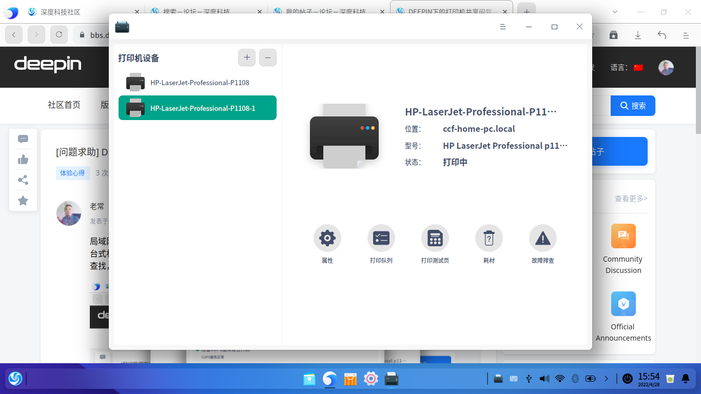Open the print queue (打印队列) icon
Screen dimensions: 701x394
[381, 238]
